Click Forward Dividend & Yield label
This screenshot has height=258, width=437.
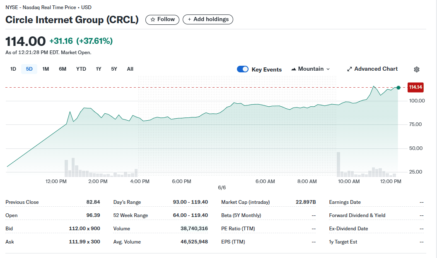(x=357, y=215)
